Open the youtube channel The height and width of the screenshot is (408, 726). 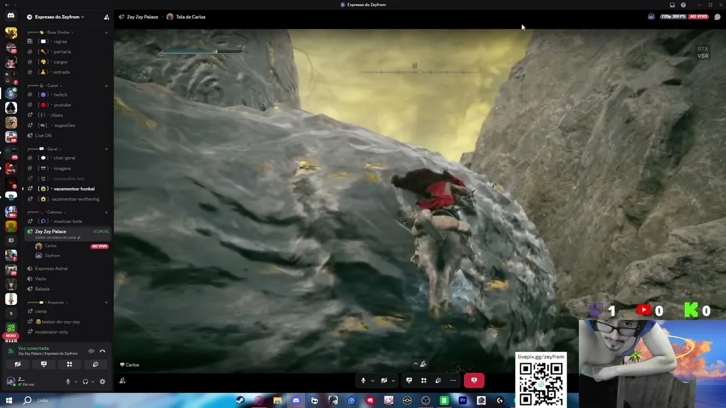(x=68, y=105)
